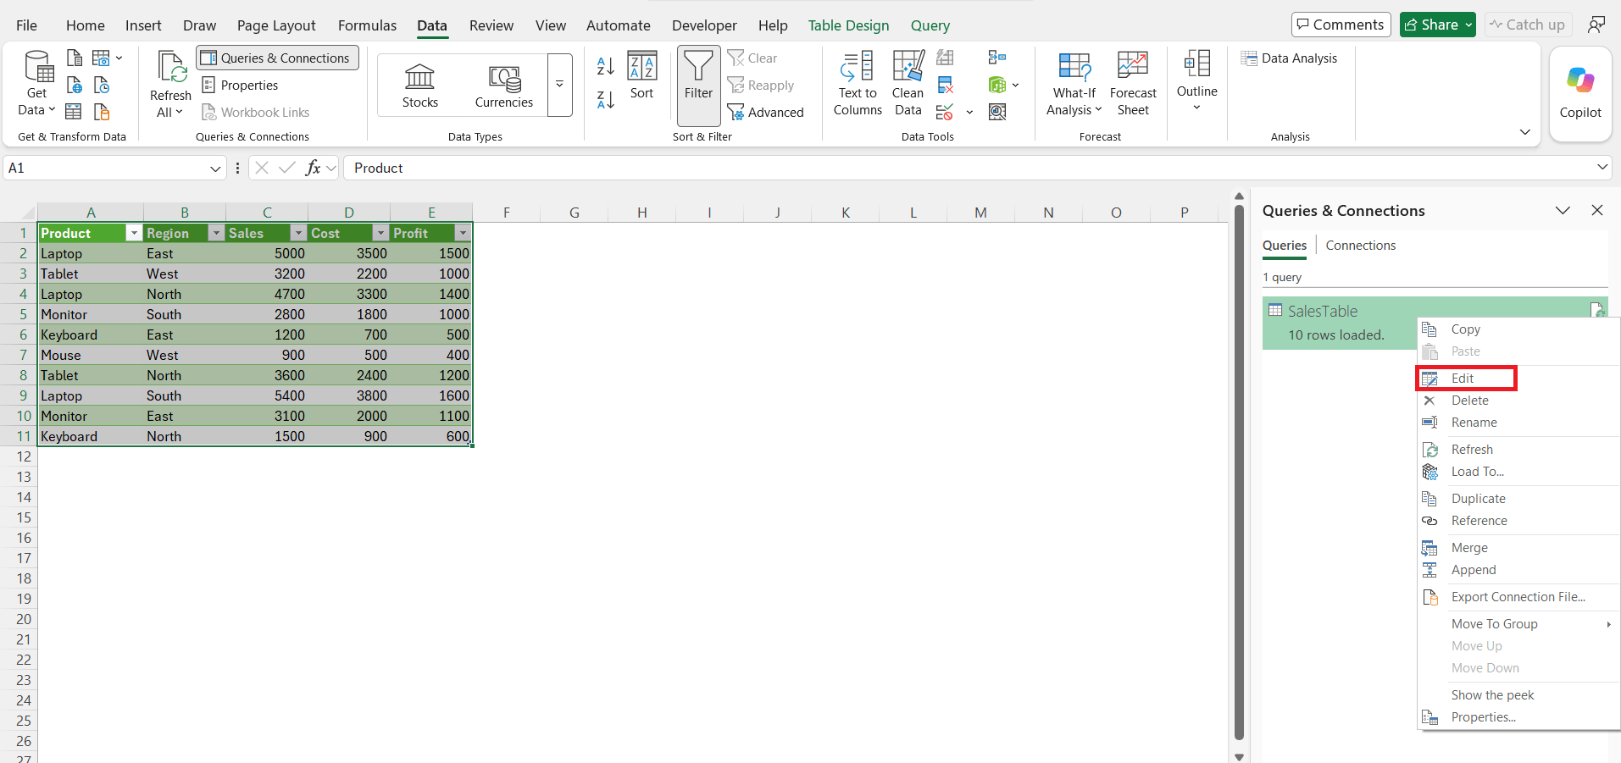
Task: Click the Clean Data icon
Action: (x=908, y=83)
